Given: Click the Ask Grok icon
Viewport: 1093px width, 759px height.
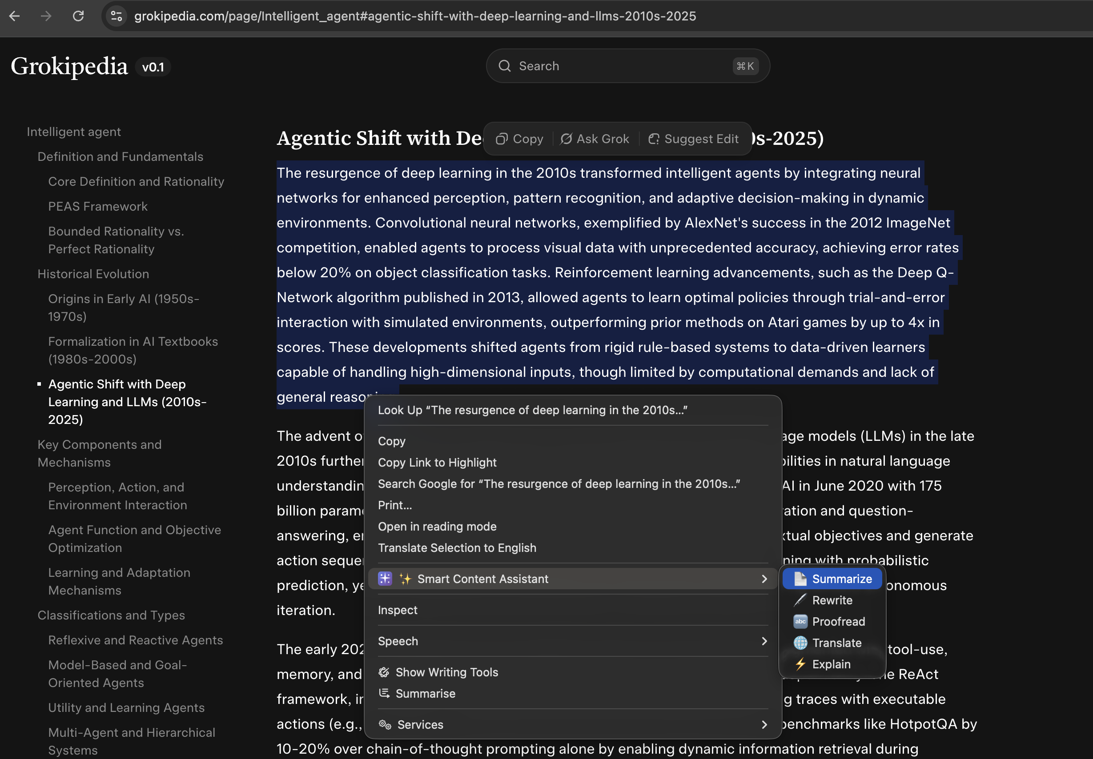Looking at the screenshot, I should pos(566,139).
